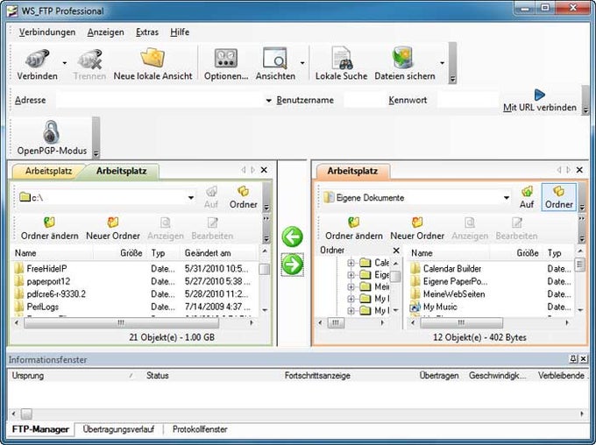Open Optionen settings panel icon
The width and height of the screenshot is (596, 445).
(x=226, y=59)
